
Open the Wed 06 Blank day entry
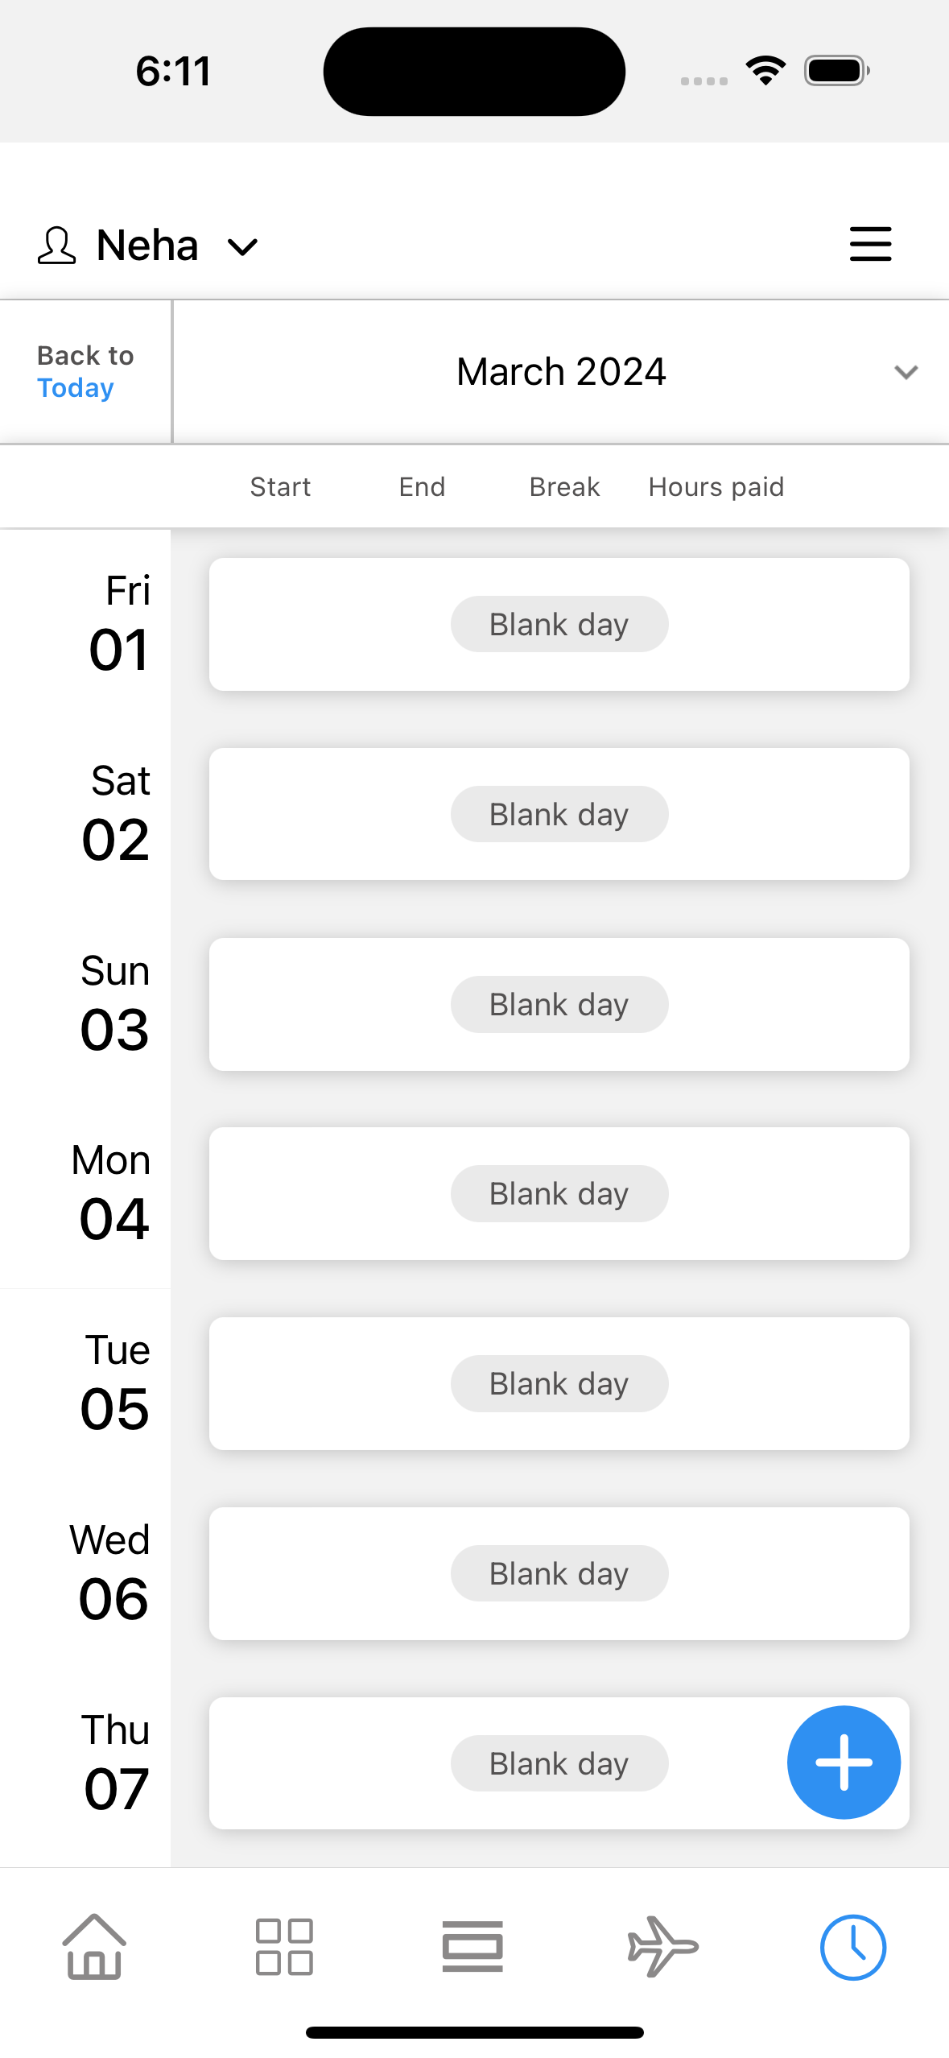point(559,1573)
